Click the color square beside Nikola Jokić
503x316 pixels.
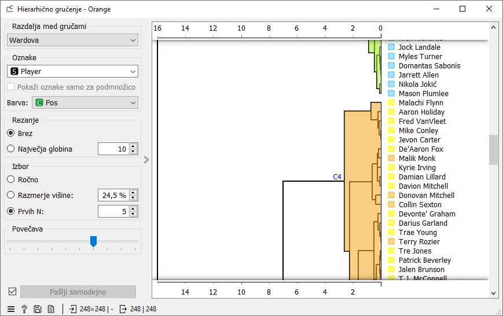391,84
